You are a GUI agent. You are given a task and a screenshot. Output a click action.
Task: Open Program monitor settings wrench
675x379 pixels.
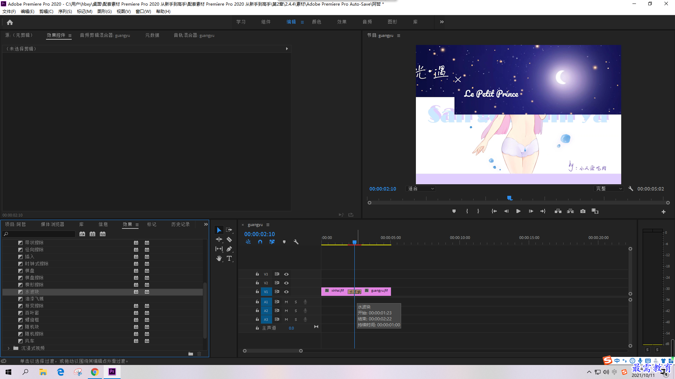[x=631, y=188]
